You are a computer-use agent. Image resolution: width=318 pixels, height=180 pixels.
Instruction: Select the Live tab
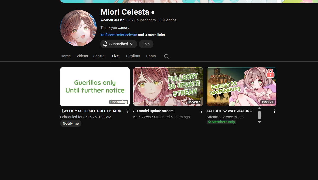[x=115, y=56]
